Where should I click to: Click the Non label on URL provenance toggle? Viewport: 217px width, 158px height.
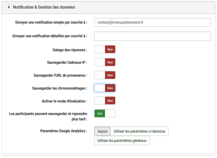pyautogui.click(x=110, y=75)
